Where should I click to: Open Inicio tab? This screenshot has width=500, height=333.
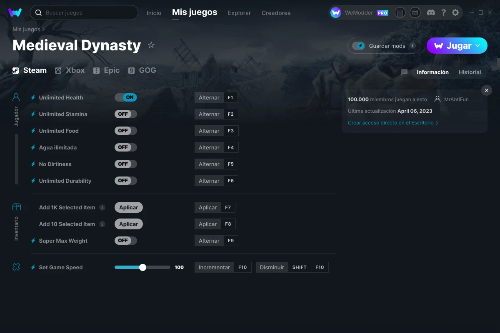tap(154, 13)
